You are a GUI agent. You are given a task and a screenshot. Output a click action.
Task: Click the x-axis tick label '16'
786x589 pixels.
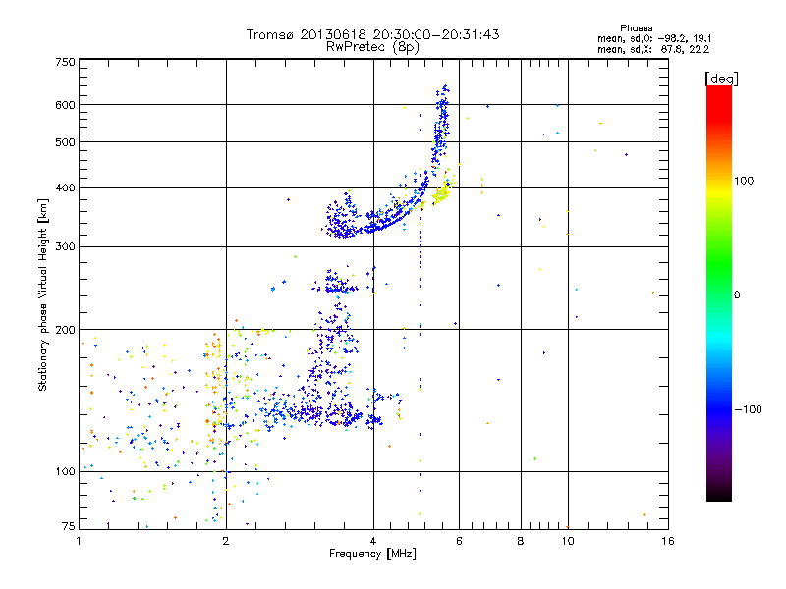tap(668, 541)
